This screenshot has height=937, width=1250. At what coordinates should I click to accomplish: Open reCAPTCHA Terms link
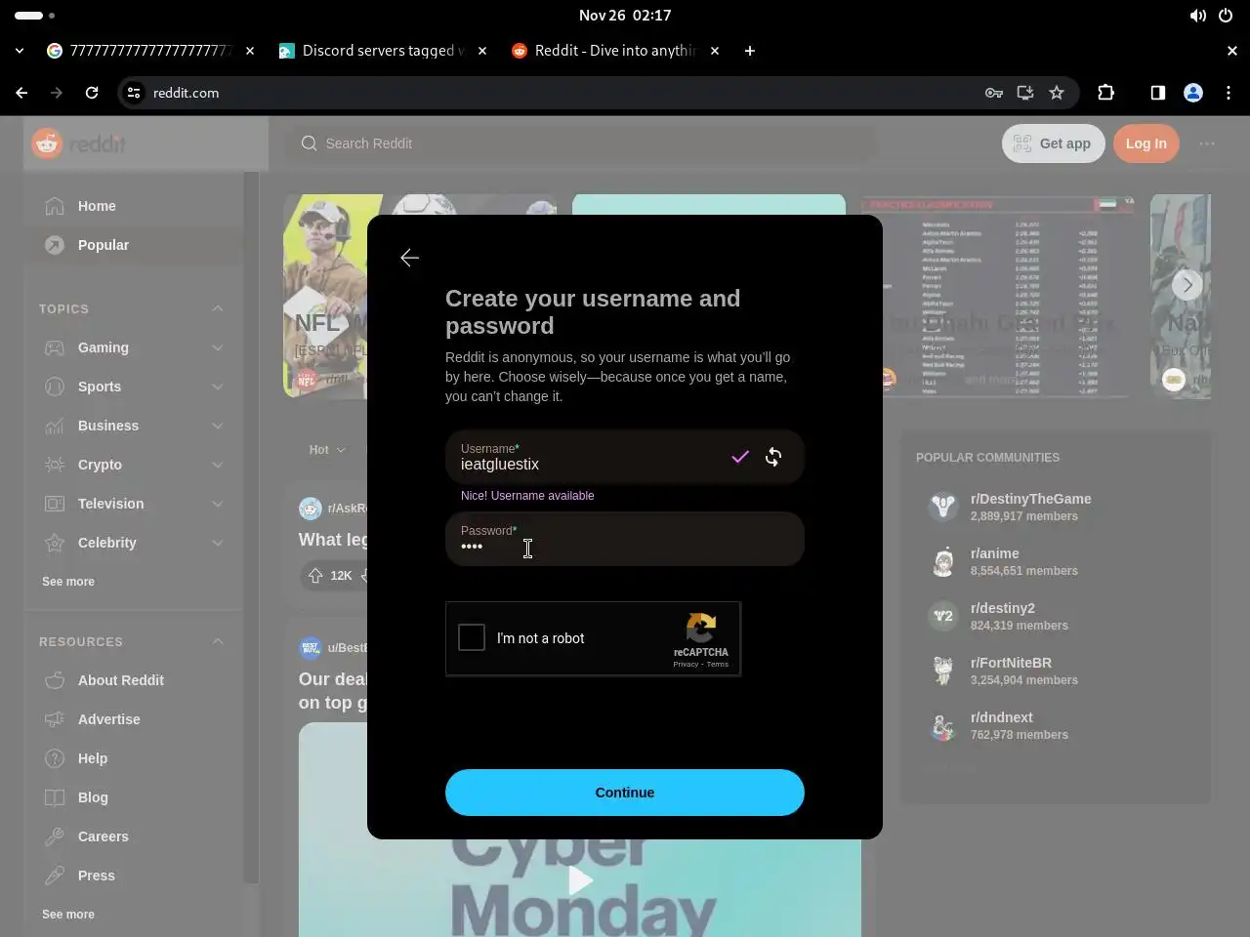tap(718, 665)
